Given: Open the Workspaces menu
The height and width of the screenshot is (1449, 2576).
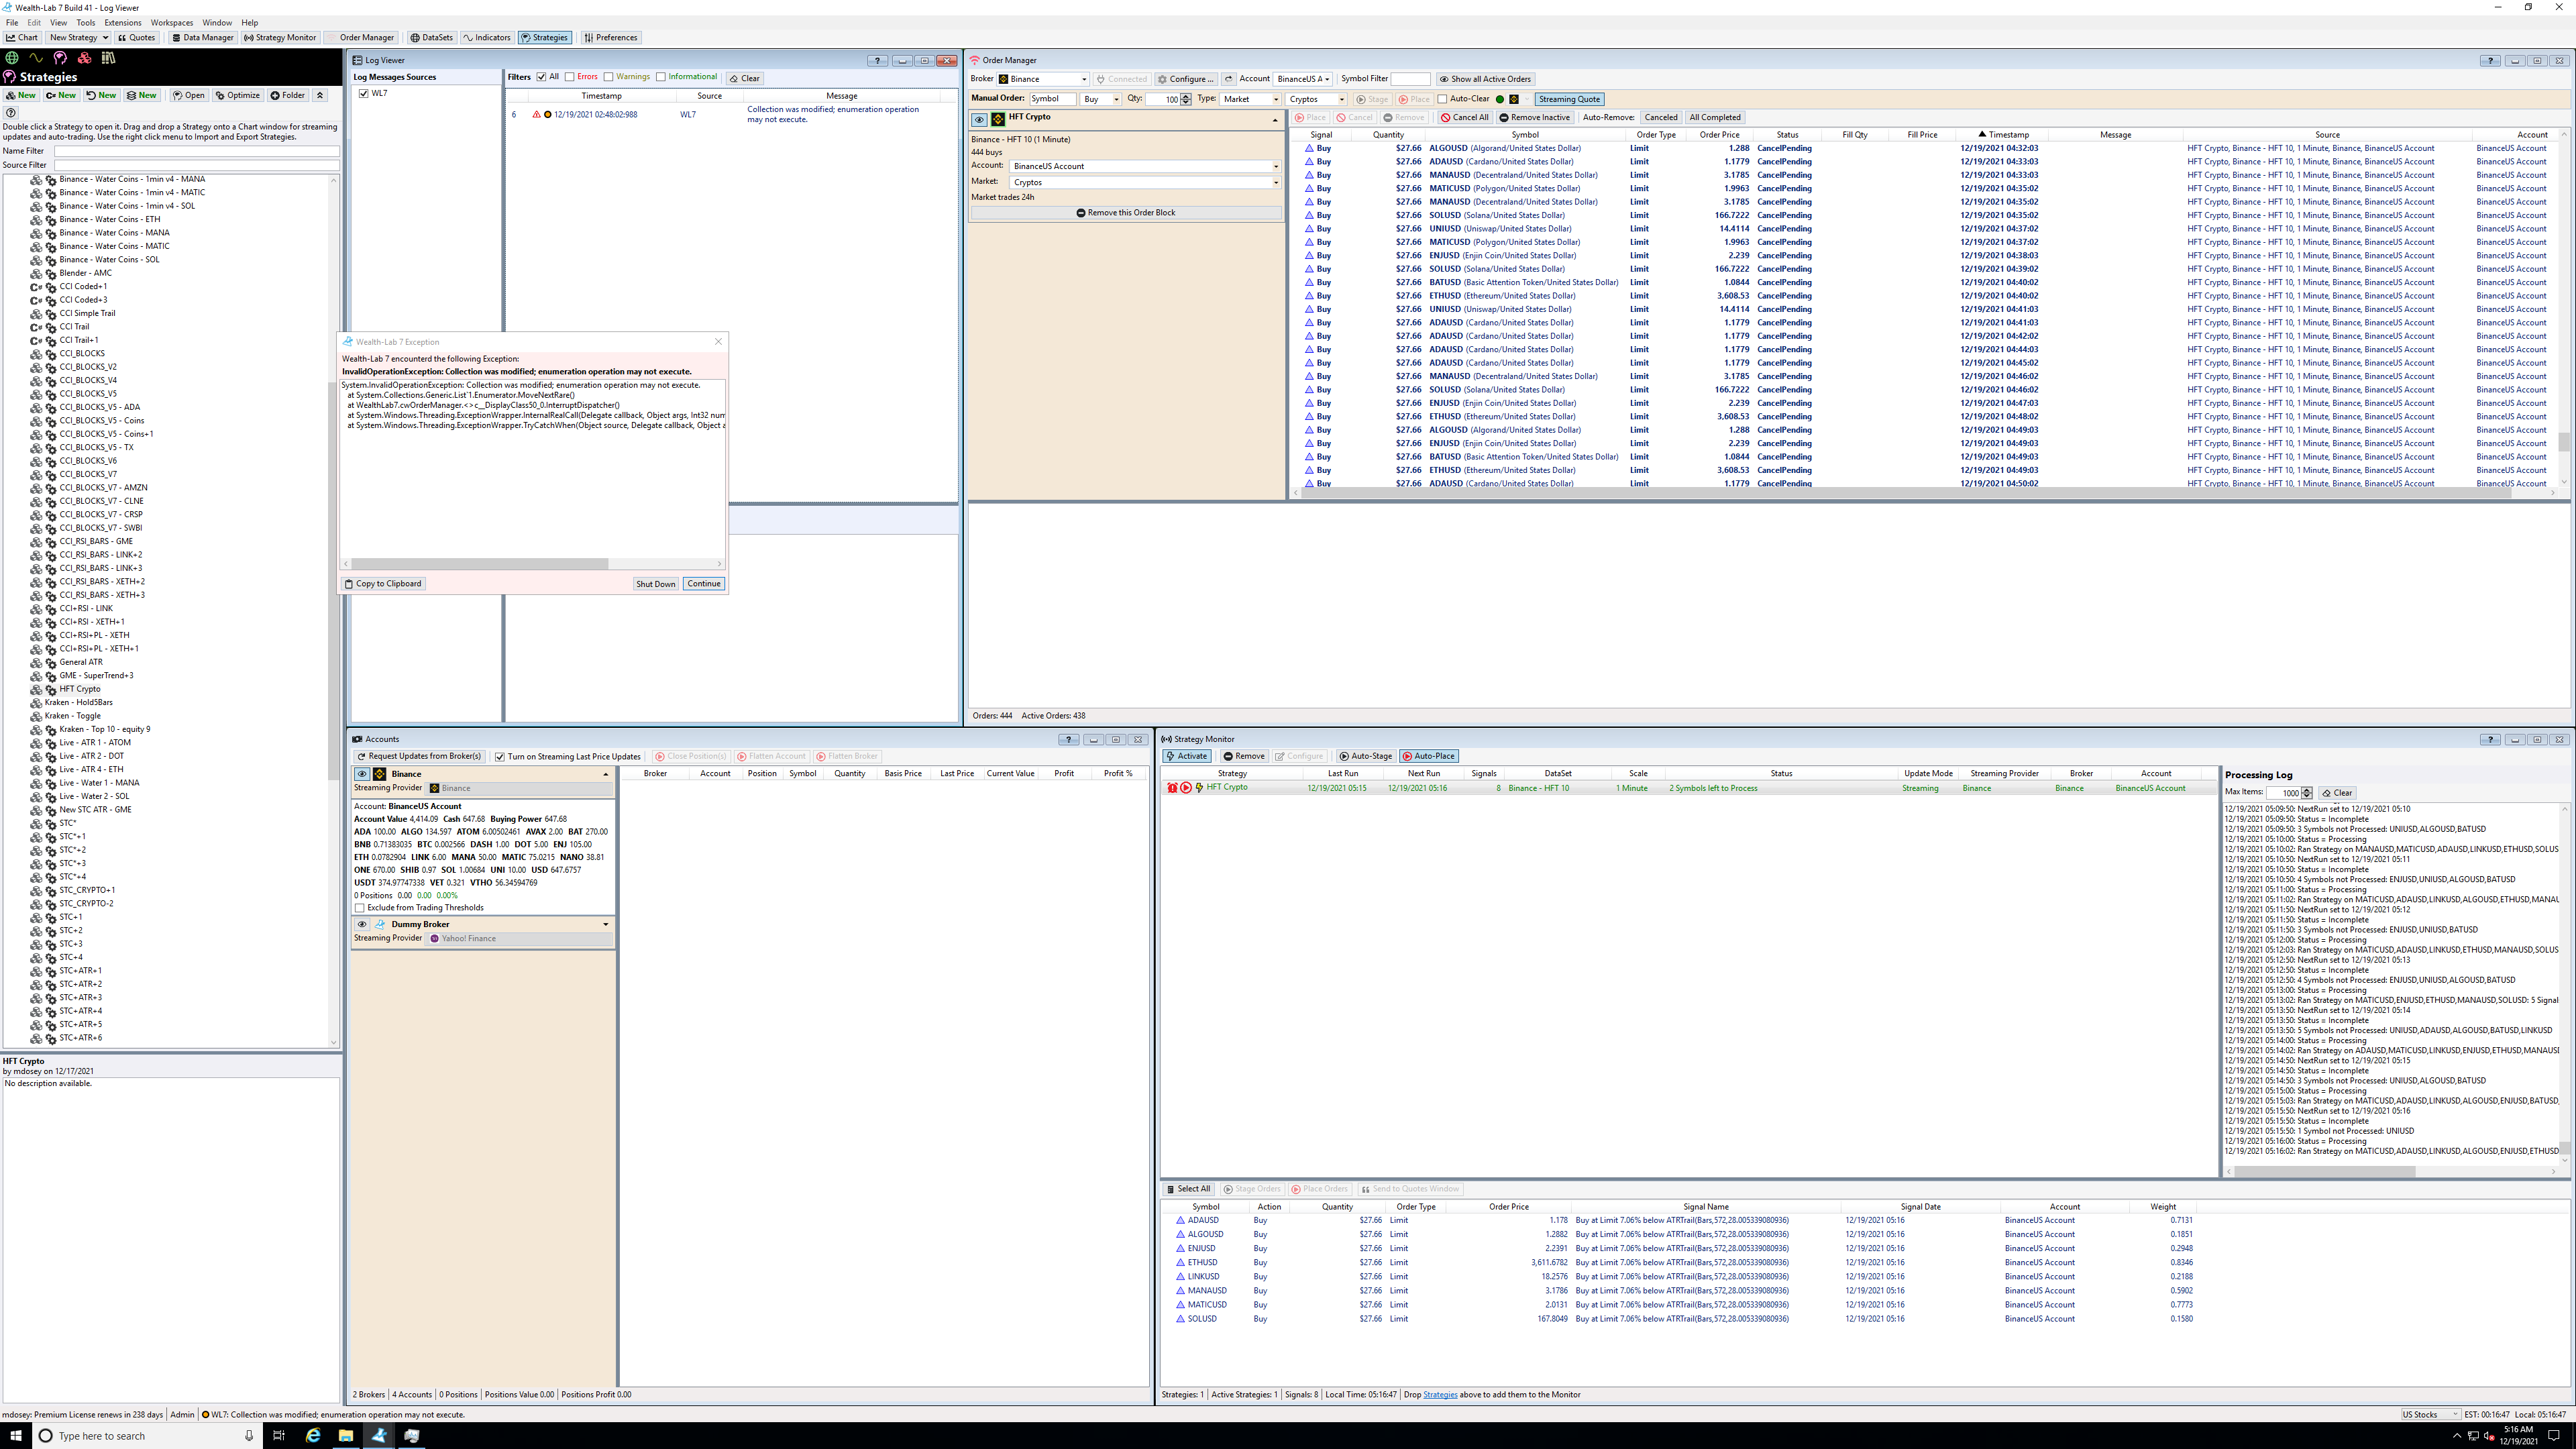Looking at the screenshot, I should click(x=172, y=22).
